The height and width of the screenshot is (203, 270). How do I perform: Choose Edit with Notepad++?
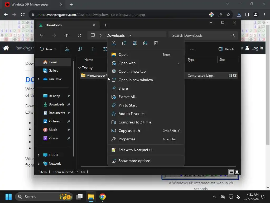(146, 150)
